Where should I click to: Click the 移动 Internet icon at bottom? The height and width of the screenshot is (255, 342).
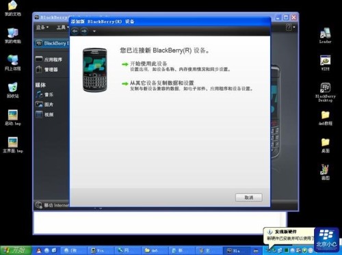coord(38,205)
